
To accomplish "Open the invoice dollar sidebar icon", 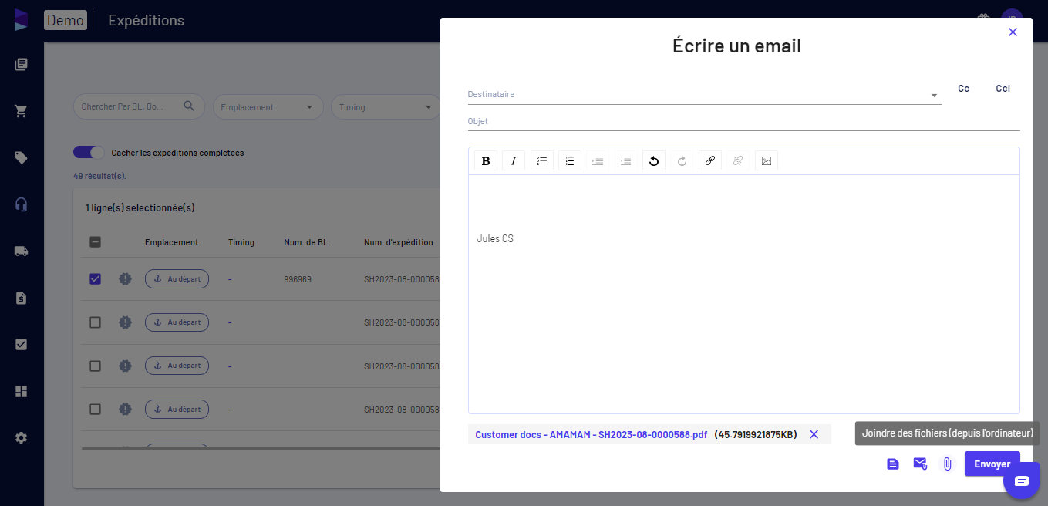I will tap(21, 298).
